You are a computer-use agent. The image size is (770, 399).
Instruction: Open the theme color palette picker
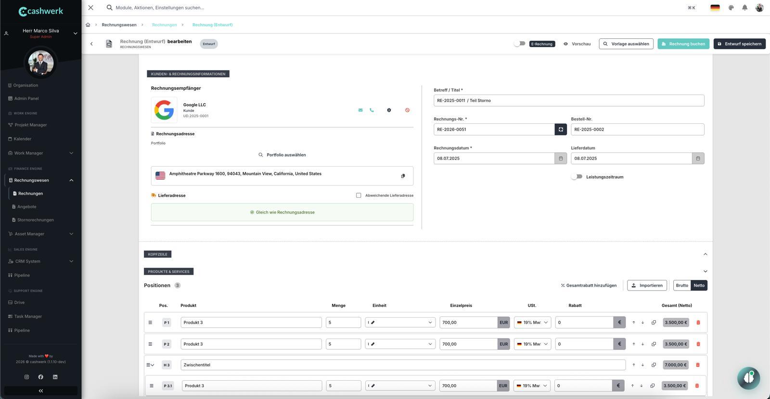(731, 8)
